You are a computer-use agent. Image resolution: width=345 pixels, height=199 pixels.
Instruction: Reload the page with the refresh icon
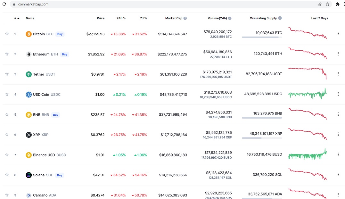click(4, 4)
